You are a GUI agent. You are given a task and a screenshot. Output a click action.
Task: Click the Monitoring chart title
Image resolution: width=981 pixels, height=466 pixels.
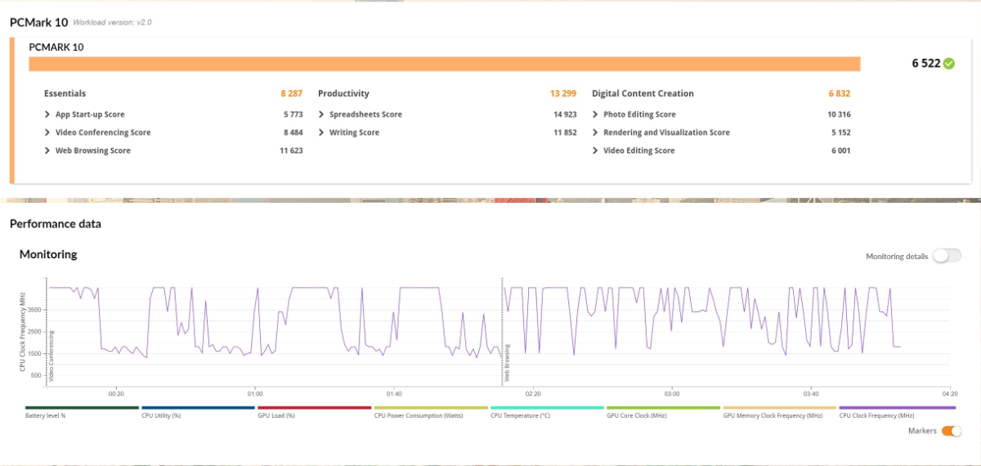[x=48, y=254]
